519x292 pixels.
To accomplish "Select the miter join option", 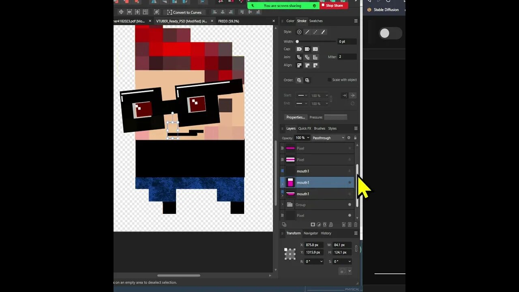I will pyautogui.click(x=315, y=57).
